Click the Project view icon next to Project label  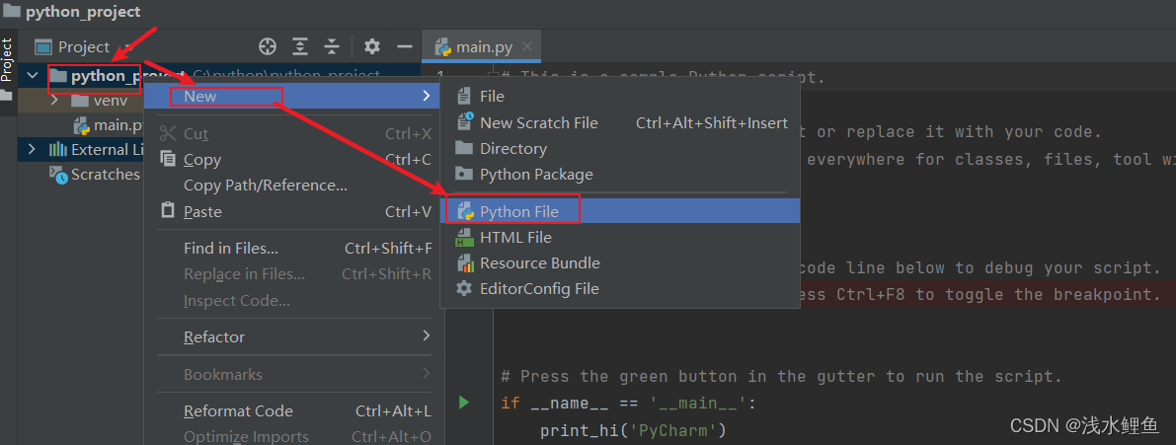coord(43,47)
